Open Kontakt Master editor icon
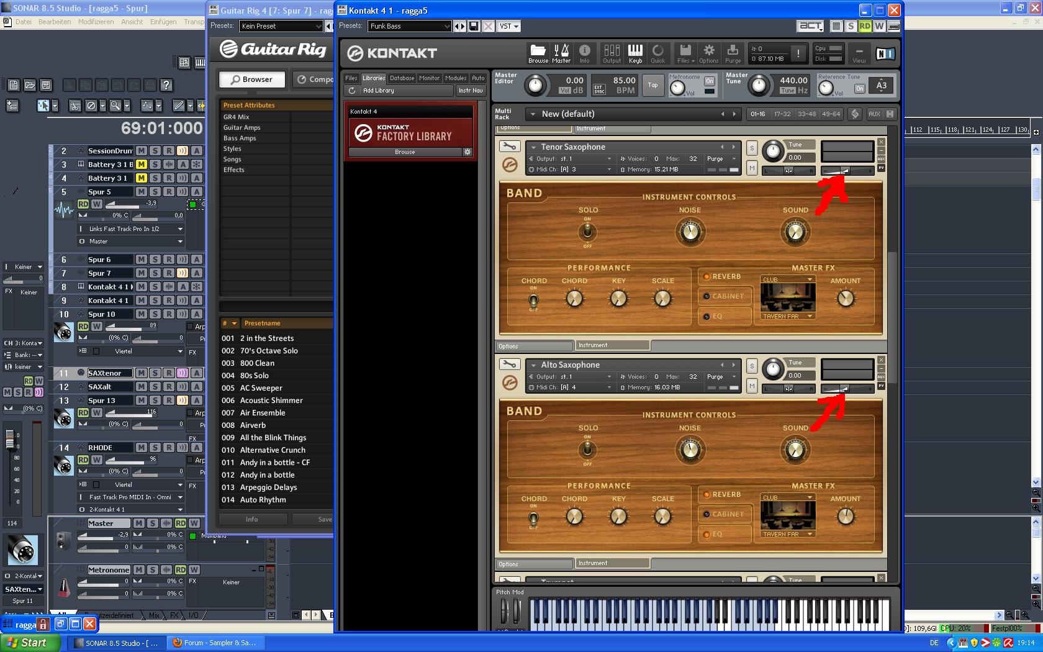The width and height of the screenshot is (1043, 652). click(x=561, y=53)
